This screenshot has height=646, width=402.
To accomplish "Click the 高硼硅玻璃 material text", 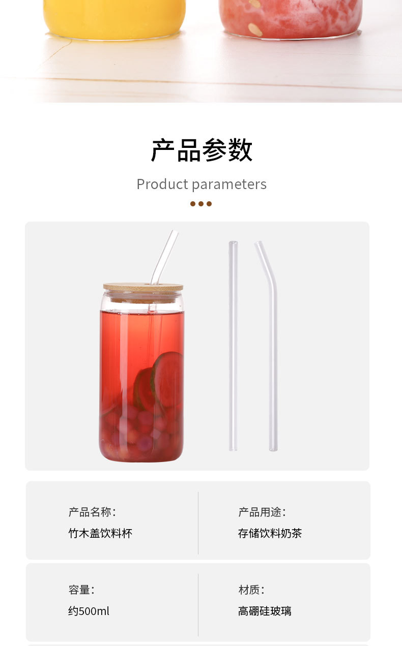I will [x=265, y=611].
